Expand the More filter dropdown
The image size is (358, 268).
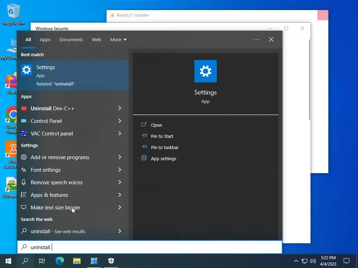tap(118, 40)
